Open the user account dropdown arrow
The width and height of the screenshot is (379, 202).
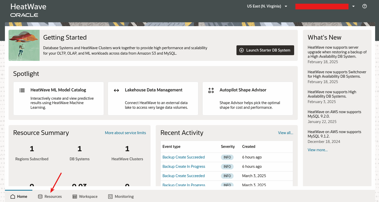click(x=353, y=6)
